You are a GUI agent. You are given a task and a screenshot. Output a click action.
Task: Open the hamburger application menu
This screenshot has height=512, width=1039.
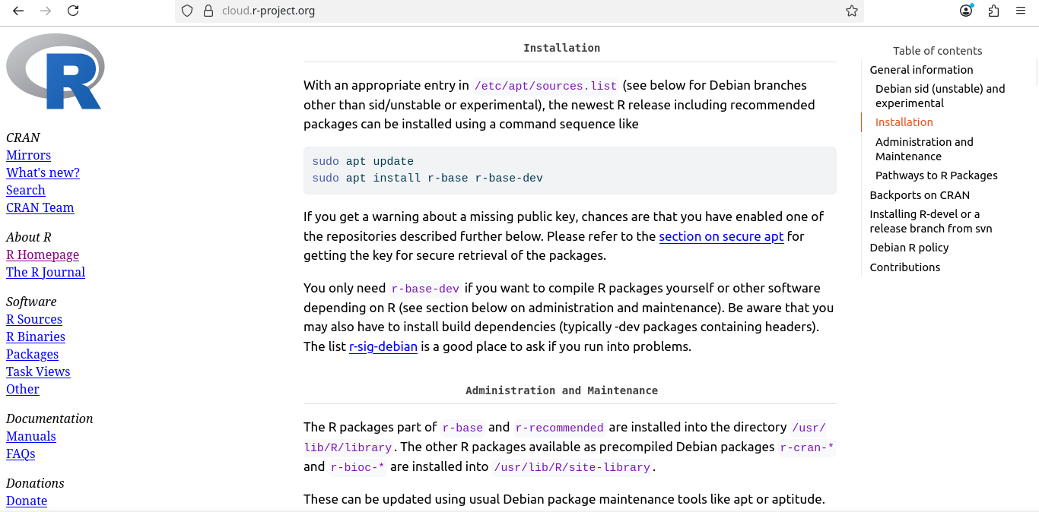click(1021, 11)
